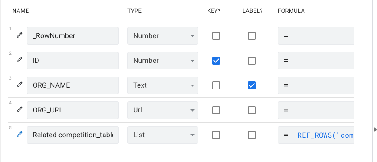Viewport: 377px width, 162px height.
Task: Open the Number type dropdown for _RowNumber
Action: (x=163, y=36)
